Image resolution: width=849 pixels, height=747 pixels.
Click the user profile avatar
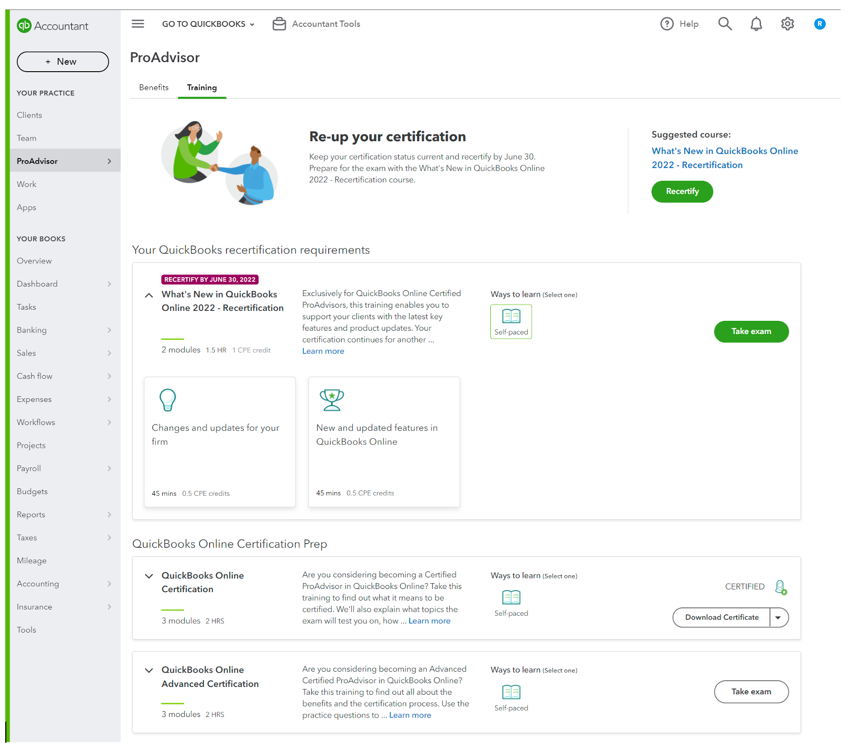tap(820, 24)
